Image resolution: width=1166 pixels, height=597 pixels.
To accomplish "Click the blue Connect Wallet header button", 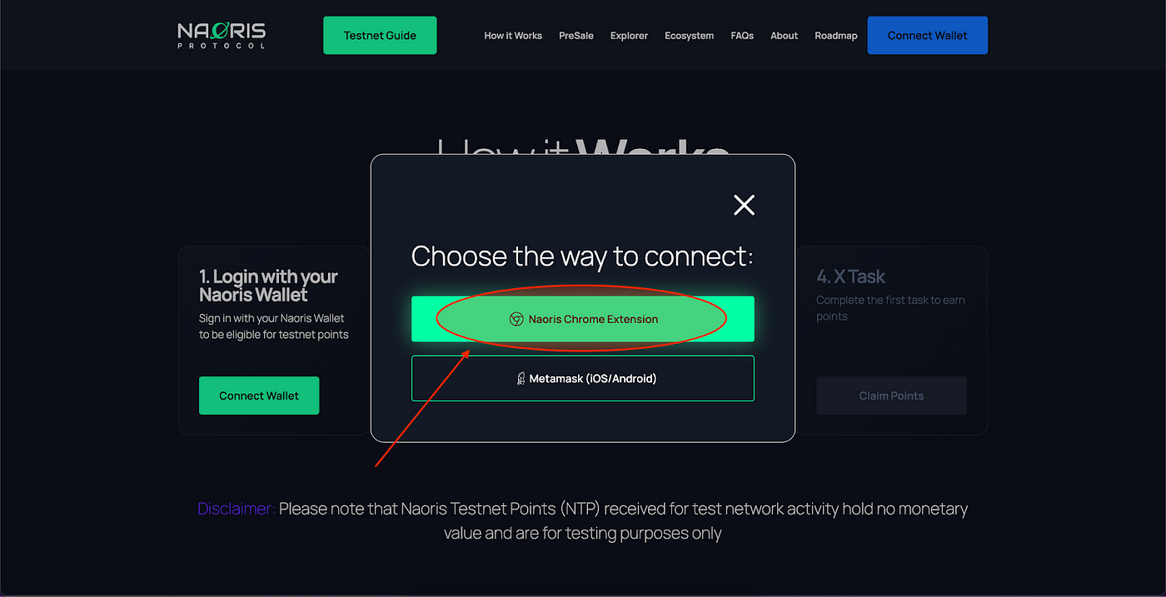I will [928, 35].
